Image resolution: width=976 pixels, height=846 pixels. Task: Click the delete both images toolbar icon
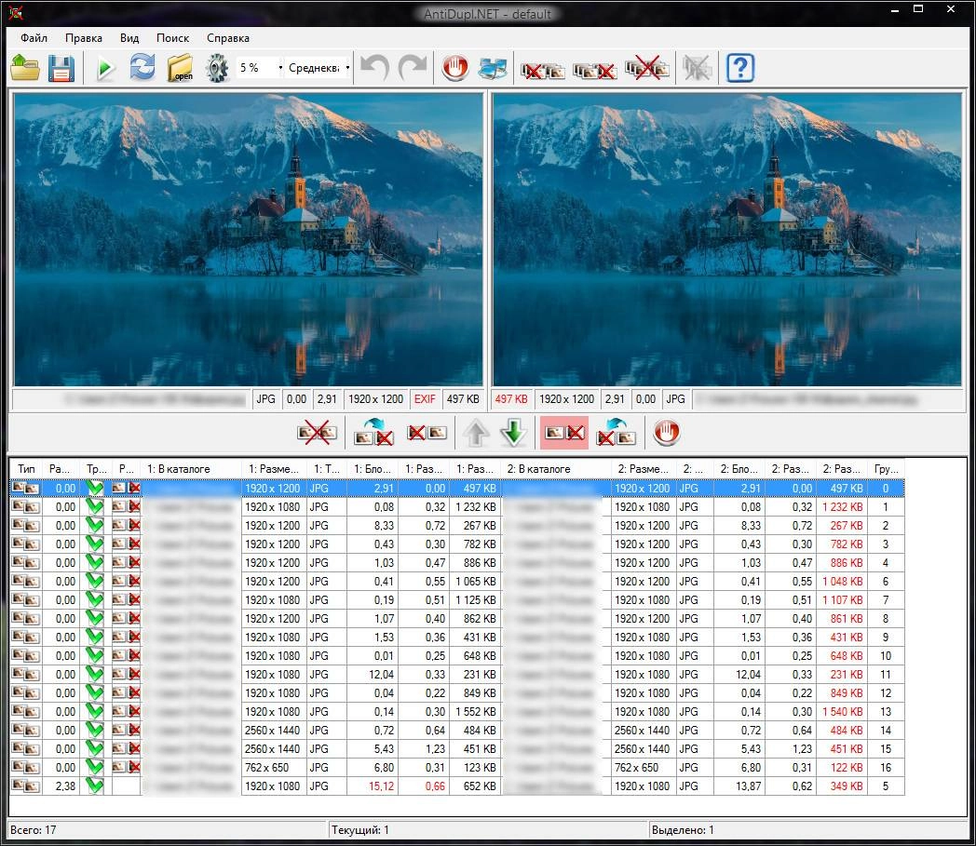click(646, 68)
